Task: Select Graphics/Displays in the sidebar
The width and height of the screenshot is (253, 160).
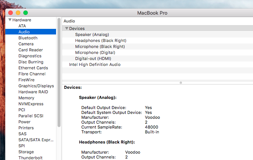Action: pos(36,86)
